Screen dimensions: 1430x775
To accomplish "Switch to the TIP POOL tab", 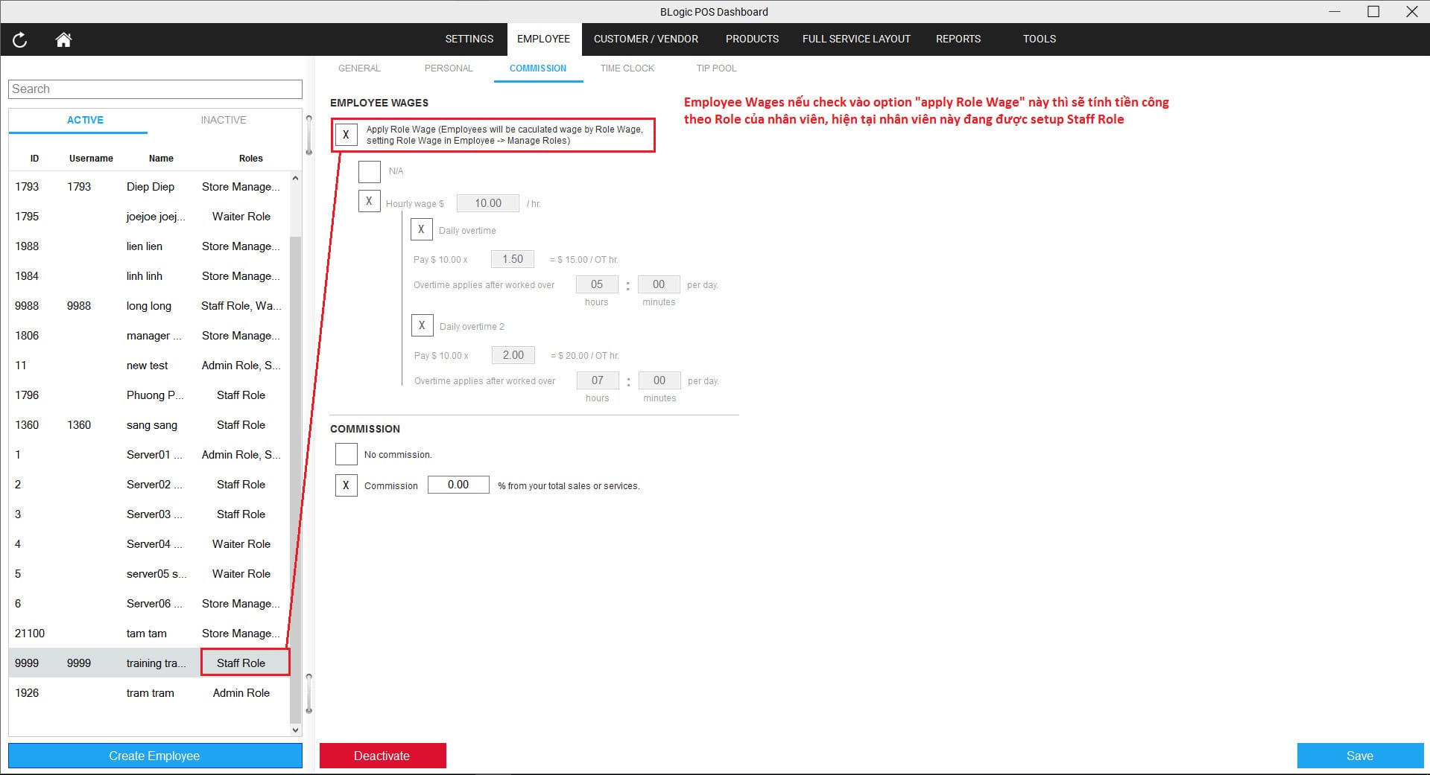I will 715,68.
